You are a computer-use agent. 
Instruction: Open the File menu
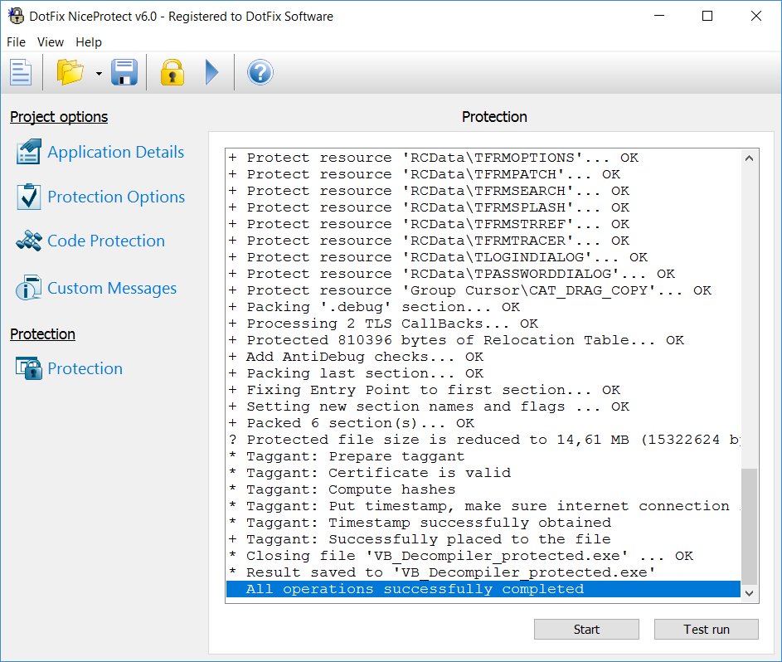17,42
